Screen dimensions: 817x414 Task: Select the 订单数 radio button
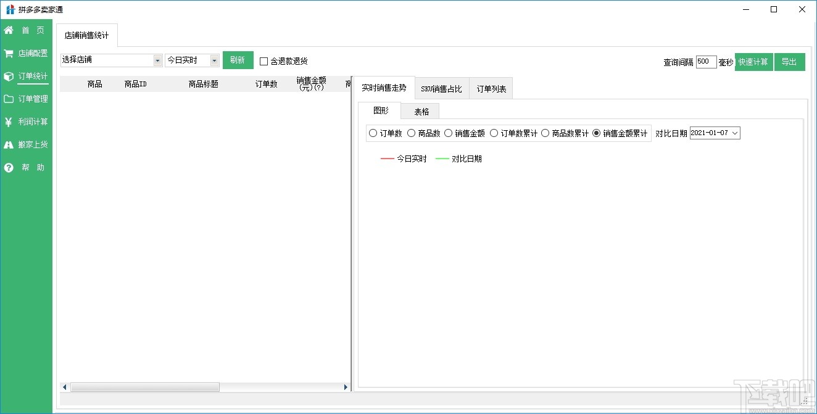click(x=373, y=133)
